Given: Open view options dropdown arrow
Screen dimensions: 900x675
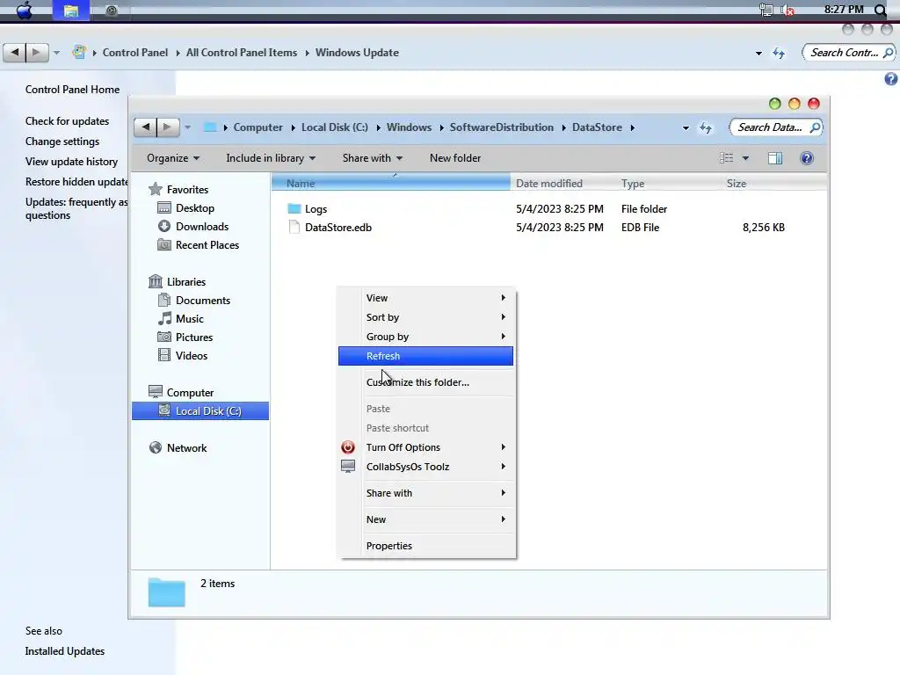Looking at the screenshot, I should (745, 158).
